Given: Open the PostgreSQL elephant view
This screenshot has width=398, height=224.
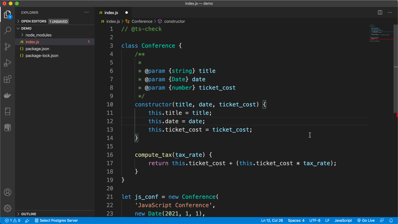Looking at the screenshot, I should [x=7, y=128].
